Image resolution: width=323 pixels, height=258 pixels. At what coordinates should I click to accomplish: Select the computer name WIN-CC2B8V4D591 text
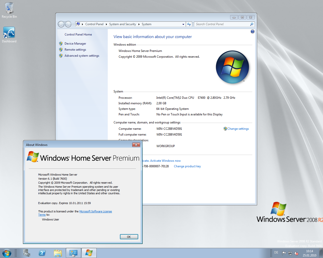(169, 129)
